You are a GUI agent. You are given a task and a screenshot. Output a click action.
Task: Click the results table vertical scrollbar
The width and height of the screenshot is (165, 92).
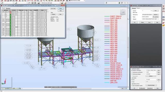(x=47, y=23)
